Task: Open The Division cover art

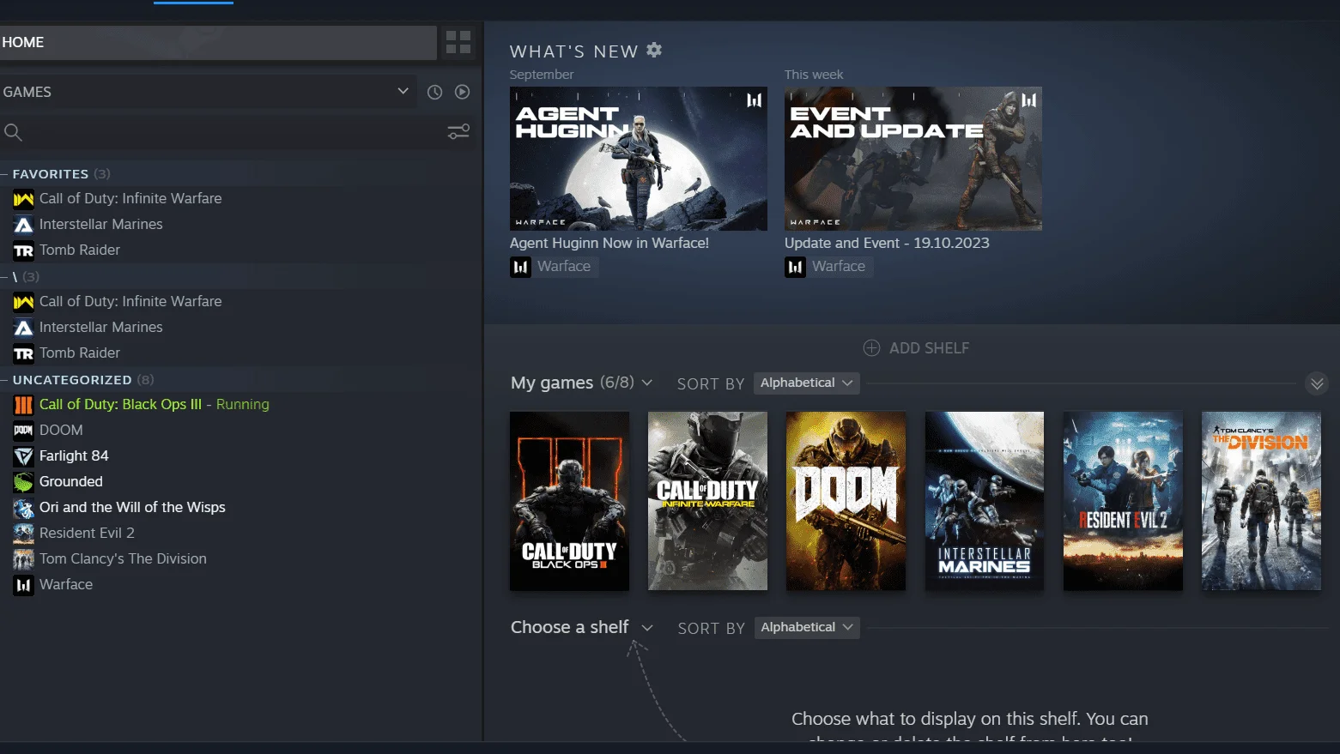Action: [x=1261, y=501]
